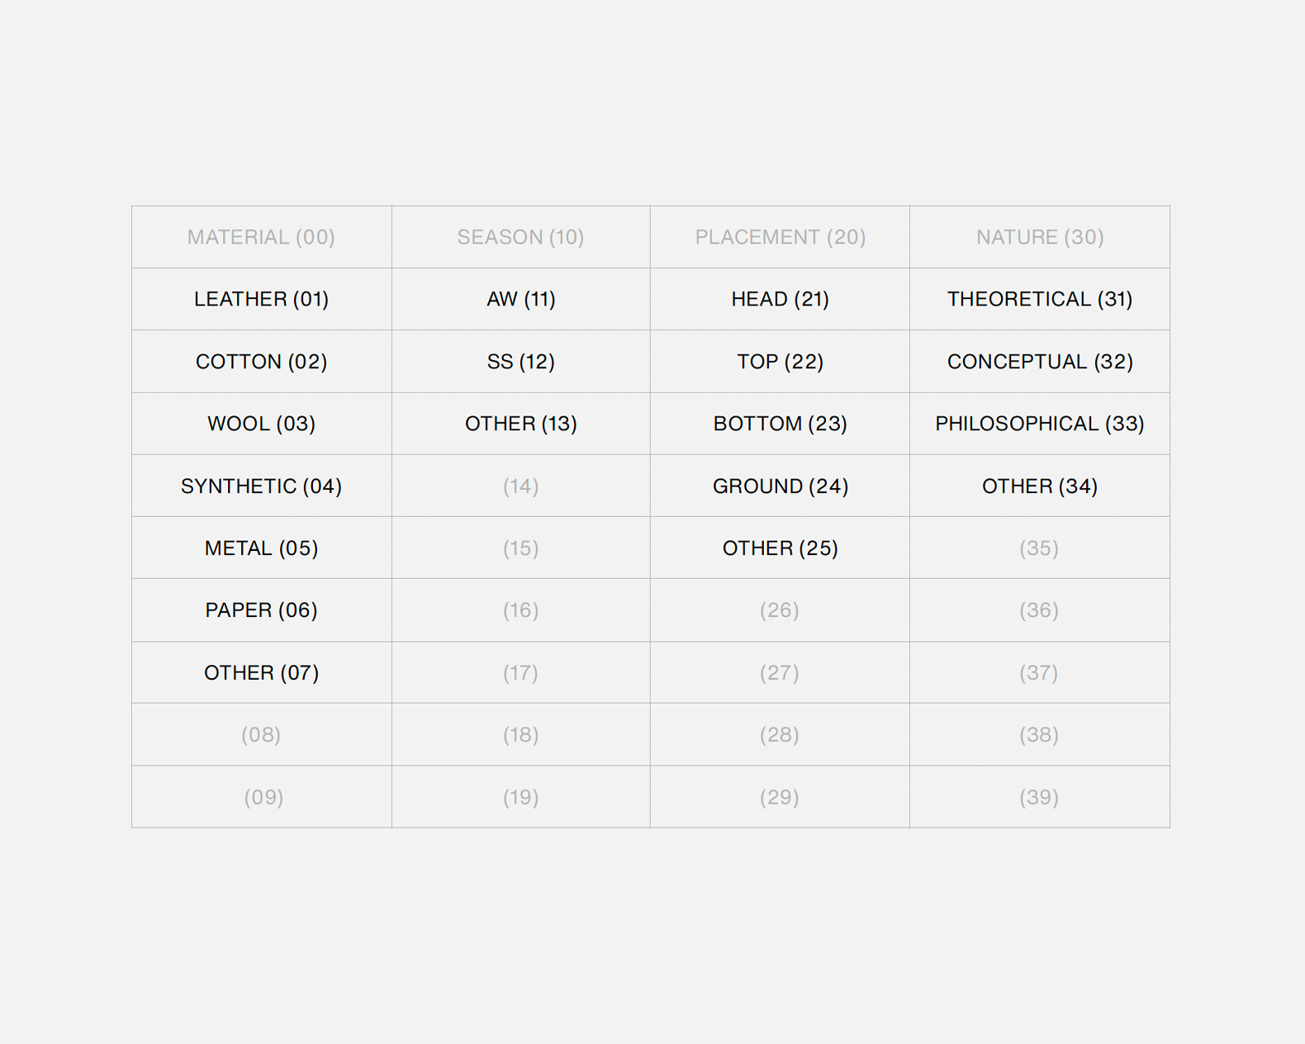Select CONCEPTUAL (32) cell
Screen dimensions: 1305x1044
pos(1039,362)
